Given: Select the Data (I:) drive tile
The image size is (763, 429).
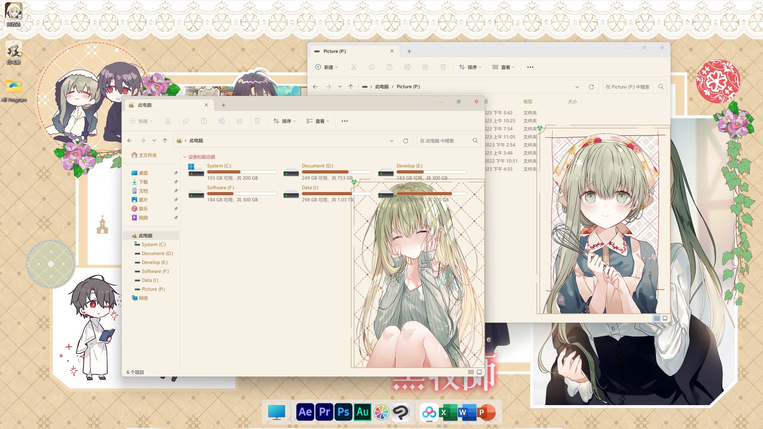Looking at the screenshot, I should [328, 194].
